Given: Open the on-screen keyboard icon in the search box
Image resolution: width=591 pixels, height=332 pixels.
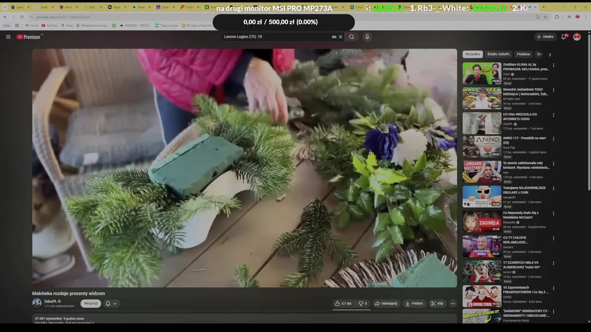Looking at the screenshot, I should pos(334,37).
